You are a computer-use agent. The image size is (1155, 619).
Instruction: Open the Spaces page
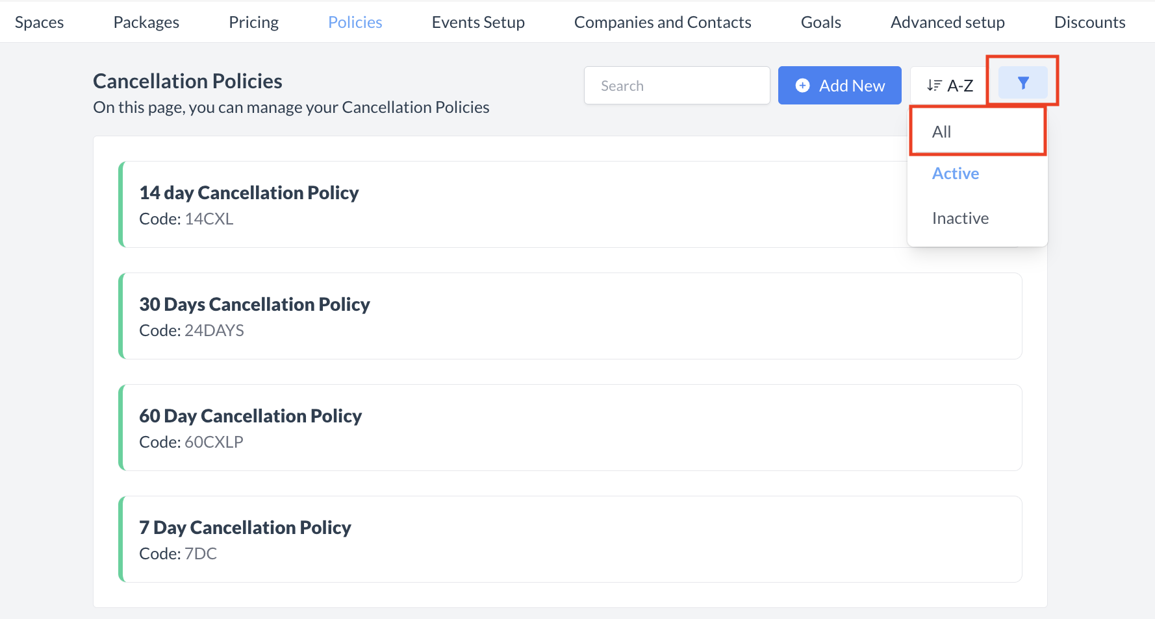pyautogui.click(x=39, y=21)
